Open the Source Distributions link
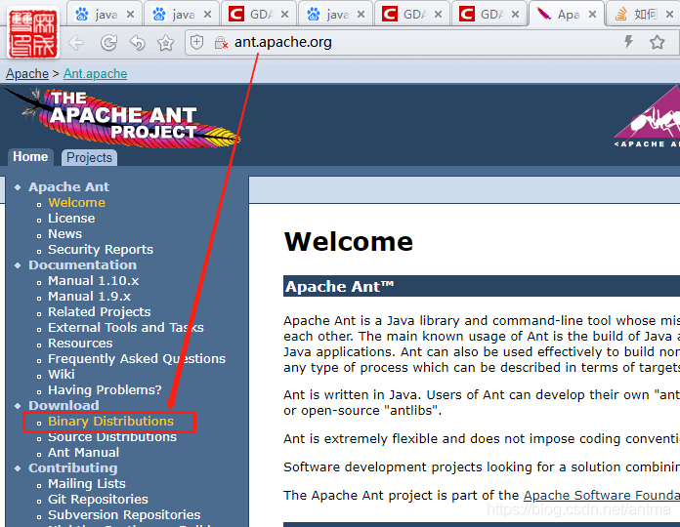Image resolution: width=680 pixels, height=527 pixels. pyautogui.click(x=112, y=437)
